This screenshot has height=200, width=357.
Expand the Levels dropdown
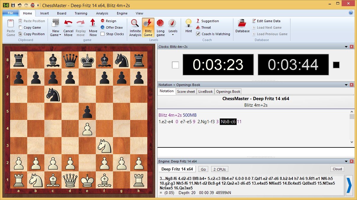(173, 35)
